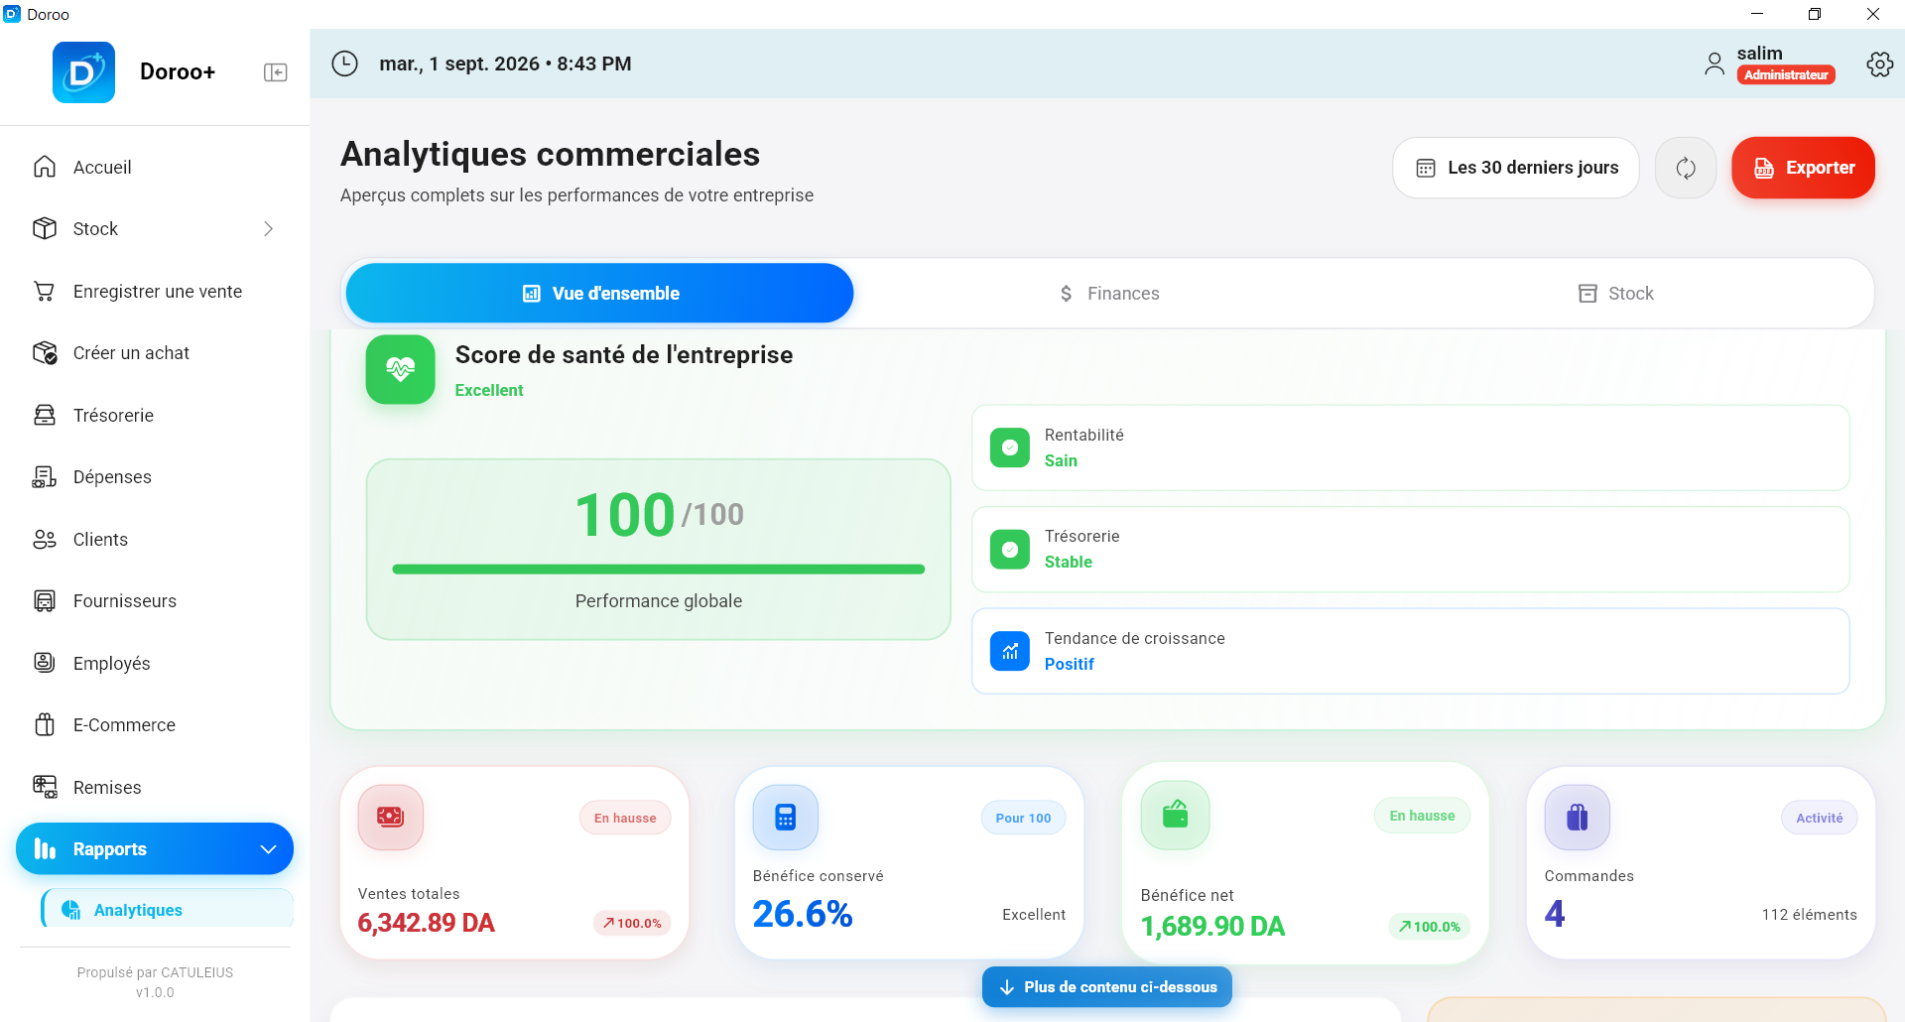This screenshot has height=1022, width=1905.
Task: Click the E-Commerce bag icon
Action: click(45, 724)
